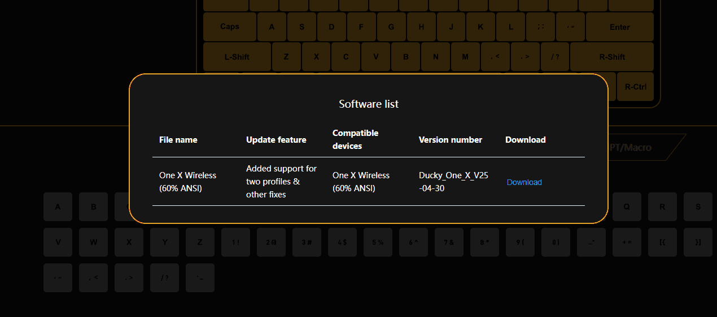This screenshot has width=717, height=317.
Task: Select the Z key on yellow keyboard
Action: 286,56
